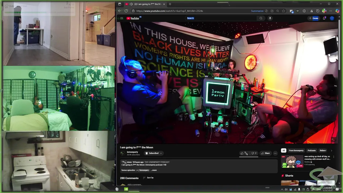Viewport: 343px width, 193px height.
Task: Select the All filter chip
Action: [x=284, y=151]
